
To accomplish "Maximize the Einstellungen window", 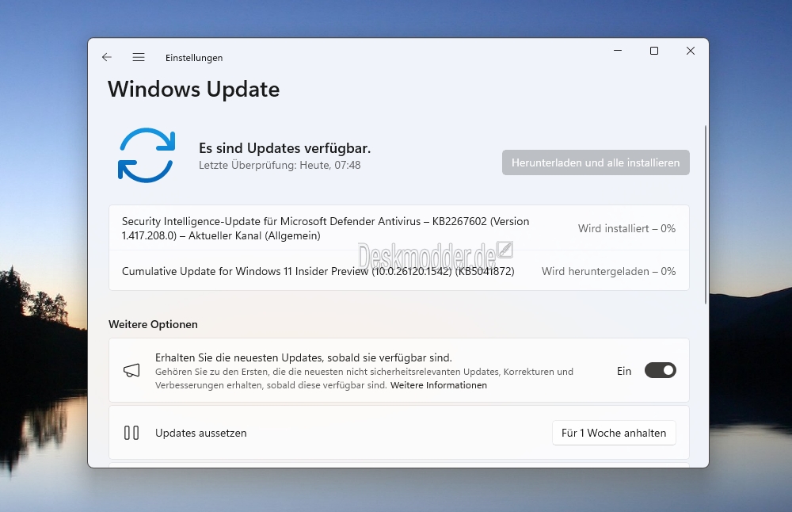I will click(x=654, y=51).
